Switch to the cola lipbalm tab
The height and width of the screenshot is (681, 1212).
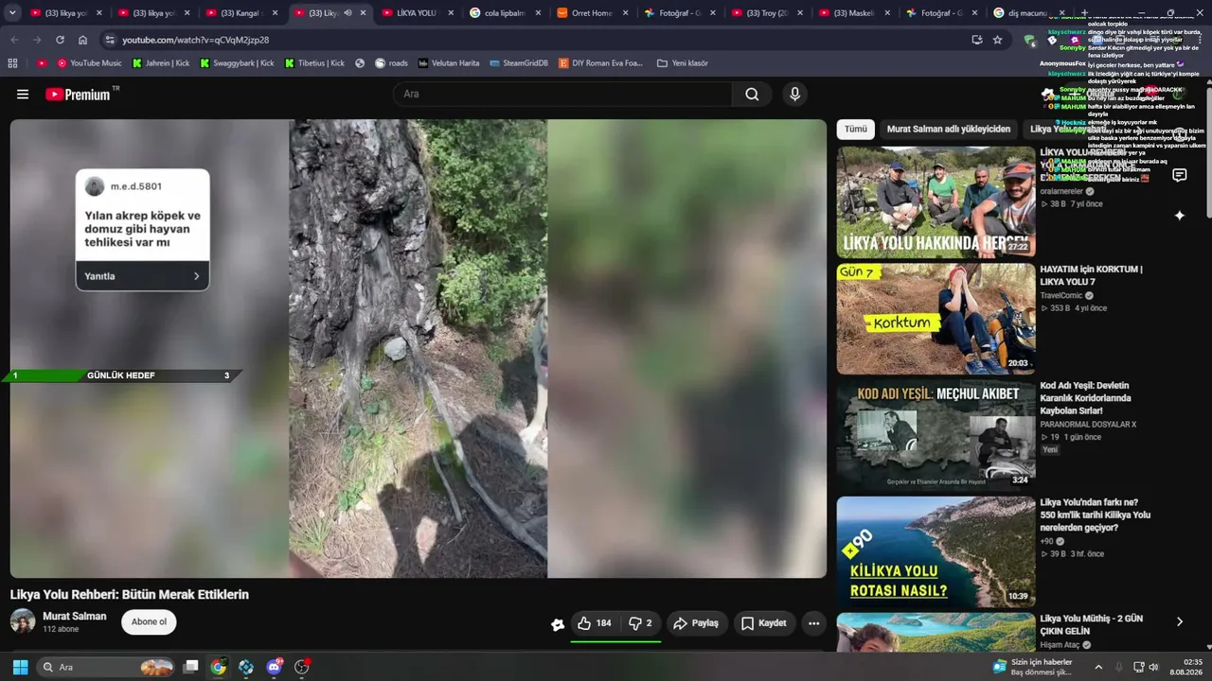[505, 13]
